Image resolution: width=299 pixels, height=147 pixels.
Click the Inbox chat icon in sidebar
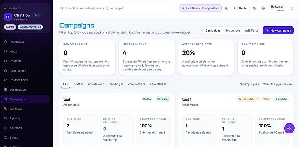pos(6,52)
